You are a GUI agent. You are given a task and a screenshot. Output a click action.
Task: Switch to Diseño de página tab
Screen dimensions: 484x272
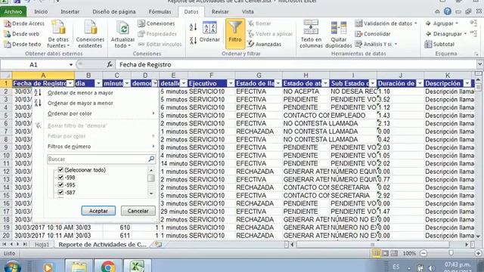(x=114, y=12)
